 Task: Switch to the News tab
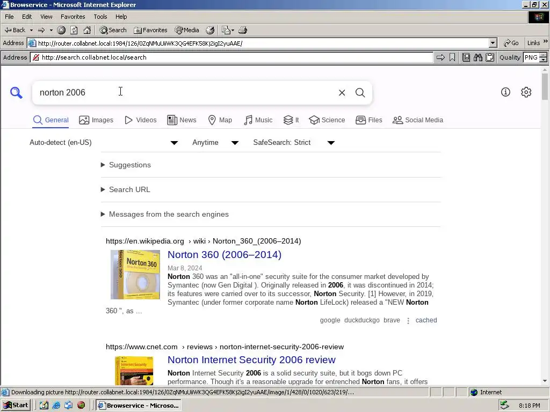pos(182,120)
